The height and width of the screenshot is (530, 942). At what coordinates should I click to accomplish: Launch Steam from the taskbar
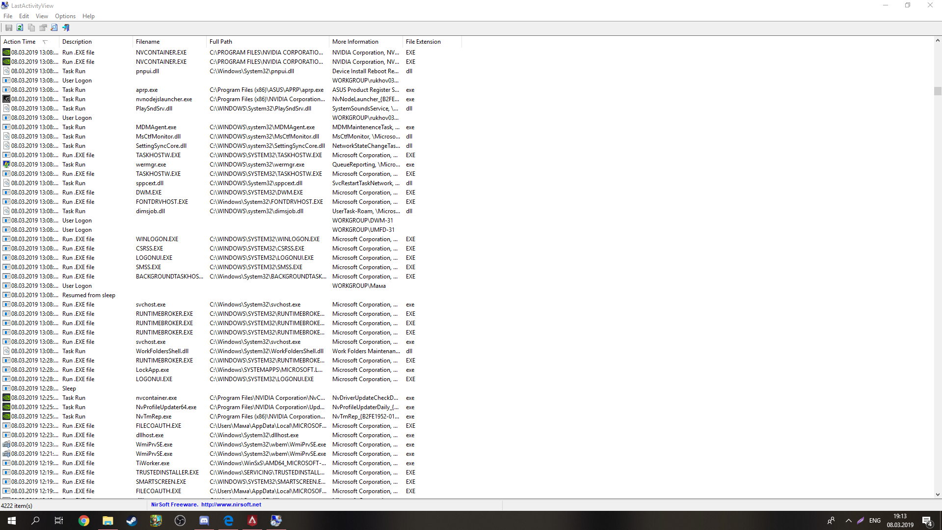[132, 521]
